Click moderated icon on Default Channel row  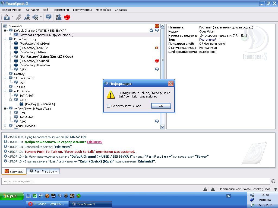click(157, 30)
